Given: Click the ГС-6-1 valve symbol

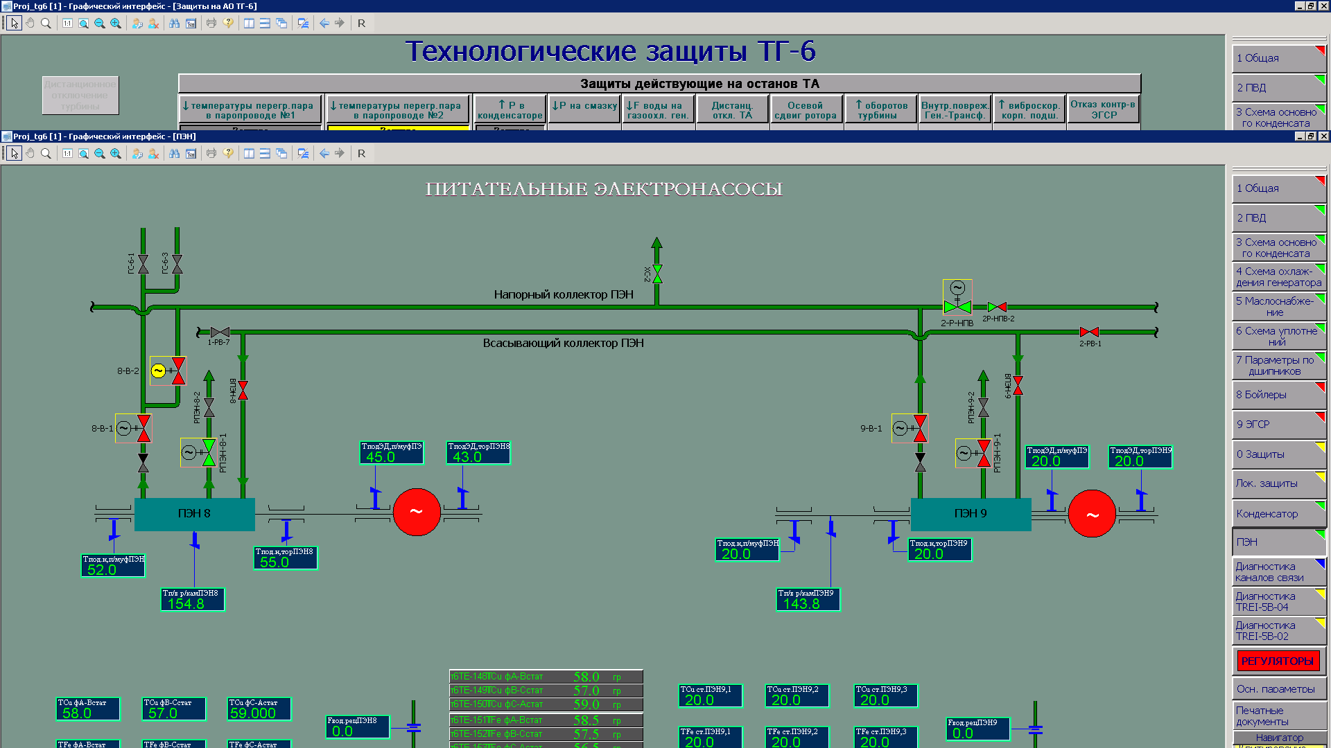Looking at the screenshot, I should coord(143,264).
